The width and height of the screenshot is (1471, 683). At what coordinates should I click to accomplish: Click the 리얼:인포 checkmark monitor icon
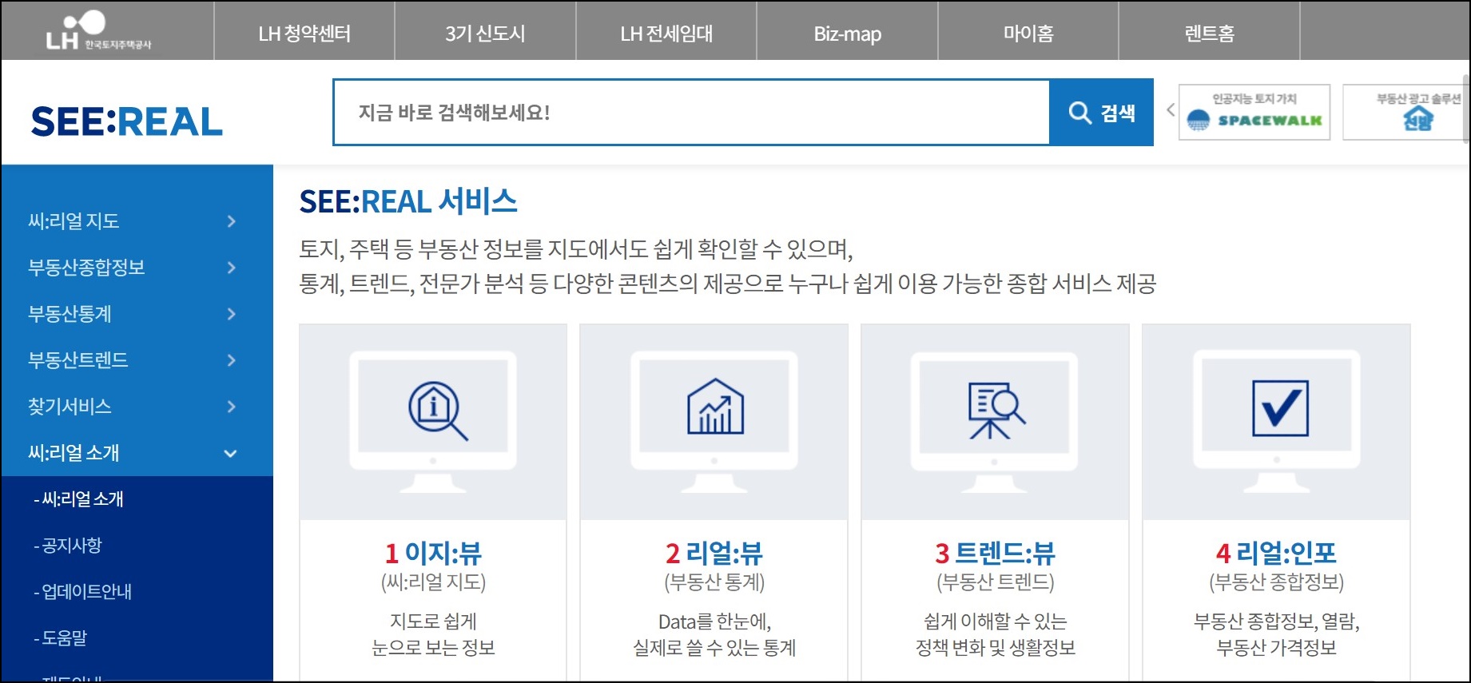pyautogui.click(x=1277, y=422)
